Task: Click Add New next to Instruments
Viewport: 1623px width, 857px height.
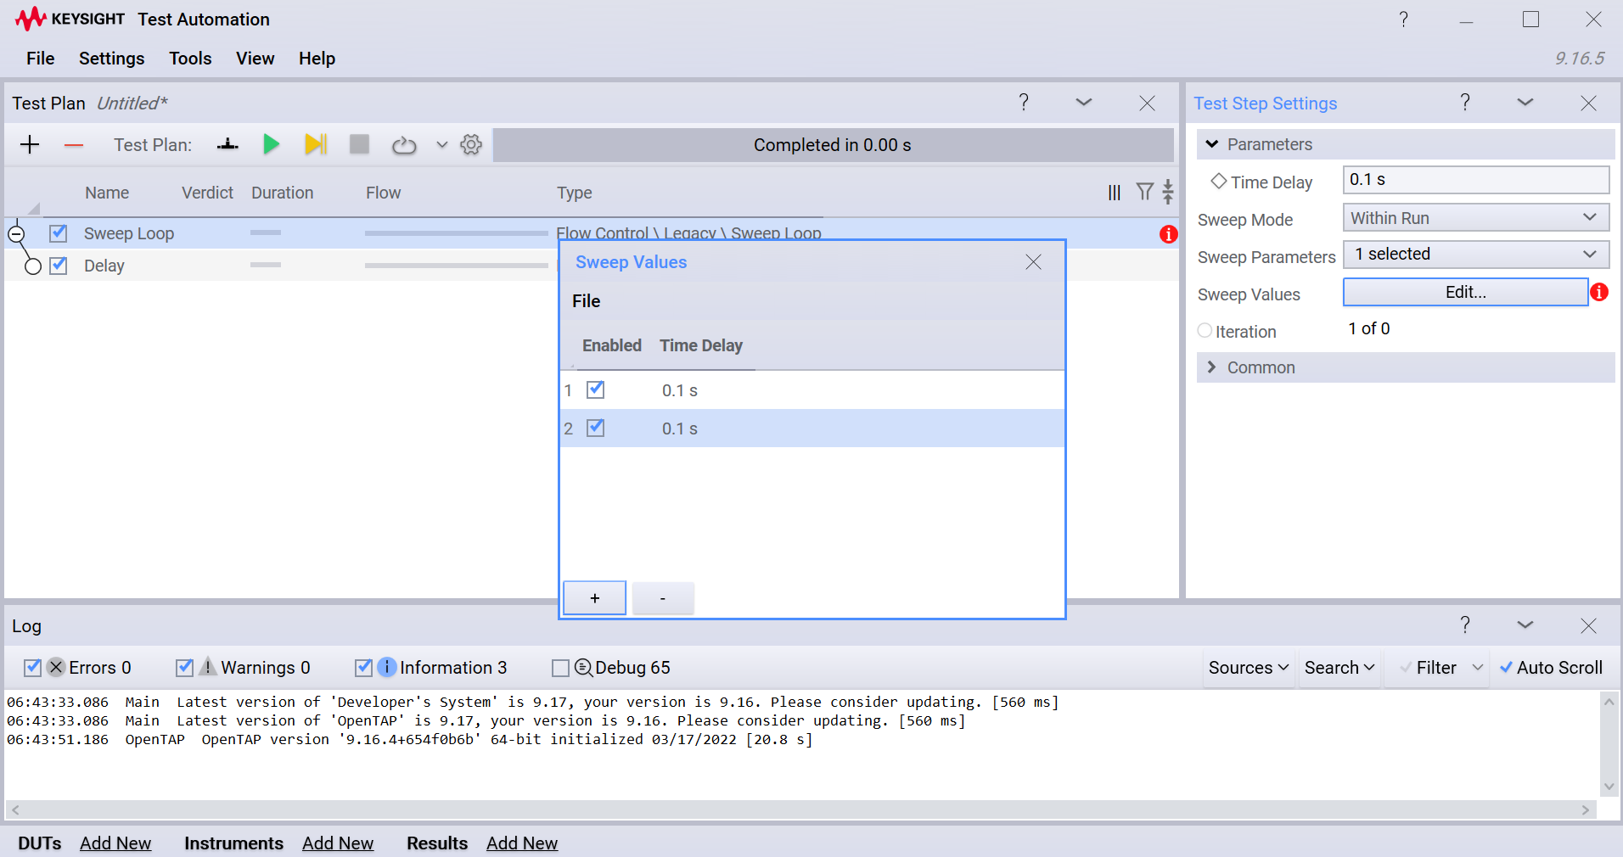Action: [x=337, y=843]
